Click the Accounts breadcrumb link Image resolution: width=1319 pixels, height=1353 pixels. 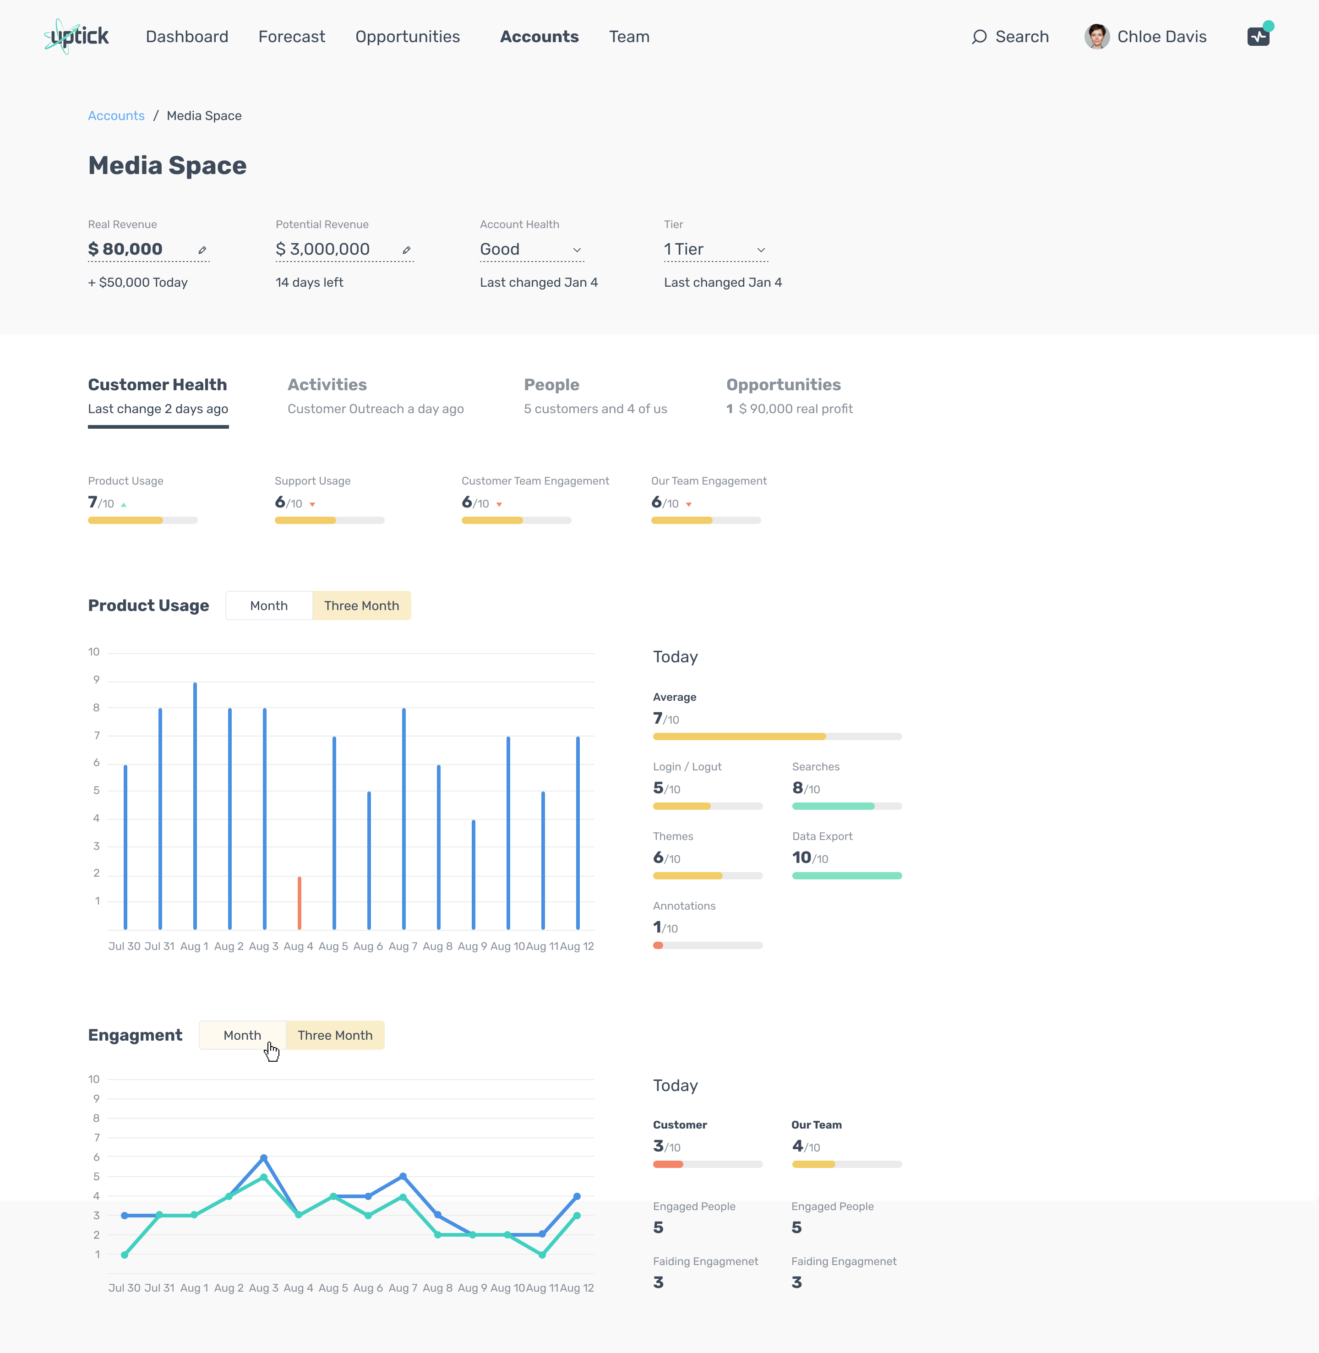tap(116, 116)
